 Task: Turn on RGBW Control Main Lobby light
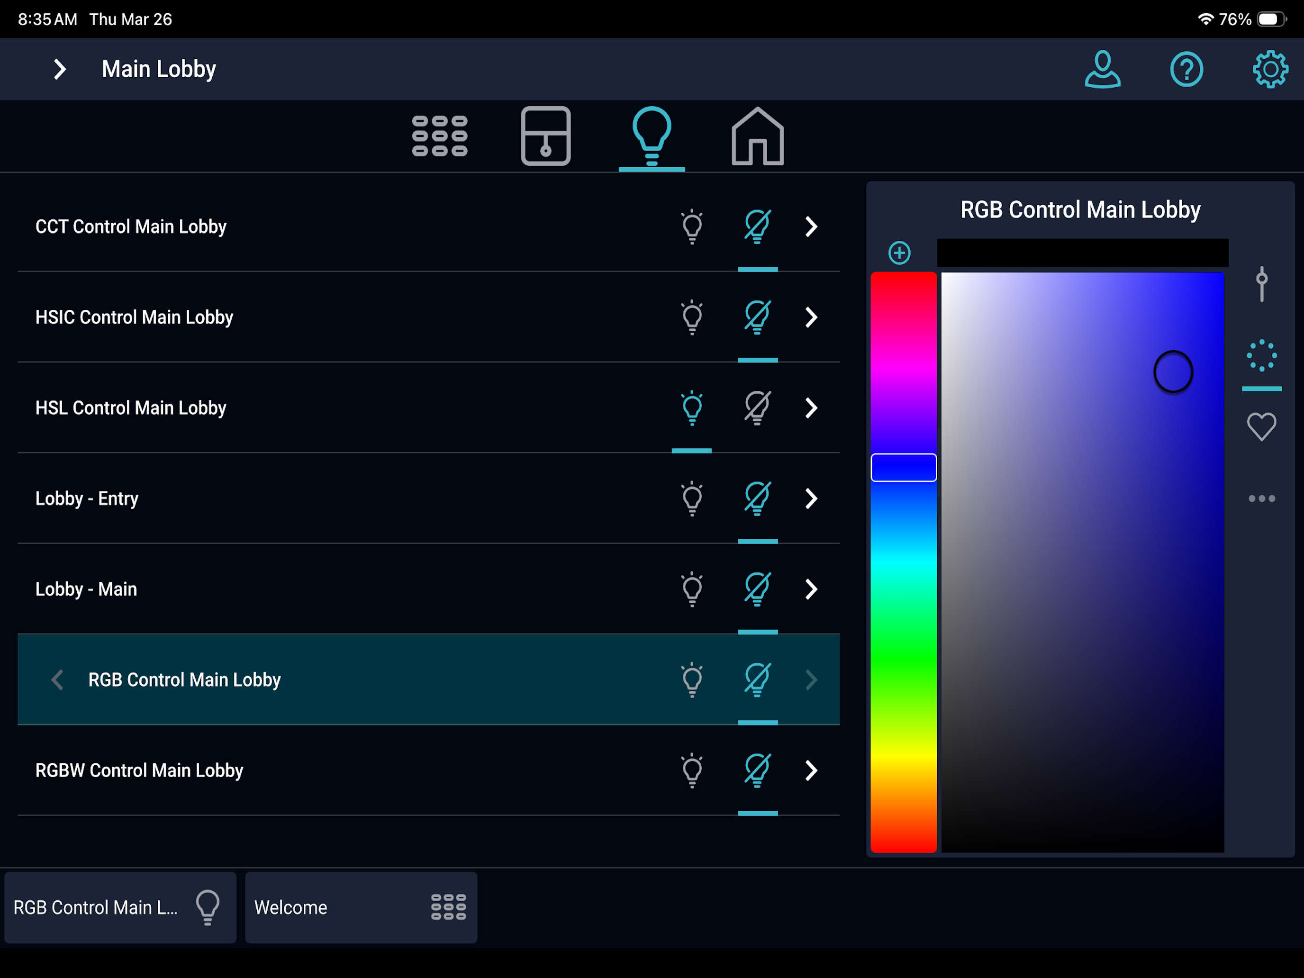click(x=692, y=770)
